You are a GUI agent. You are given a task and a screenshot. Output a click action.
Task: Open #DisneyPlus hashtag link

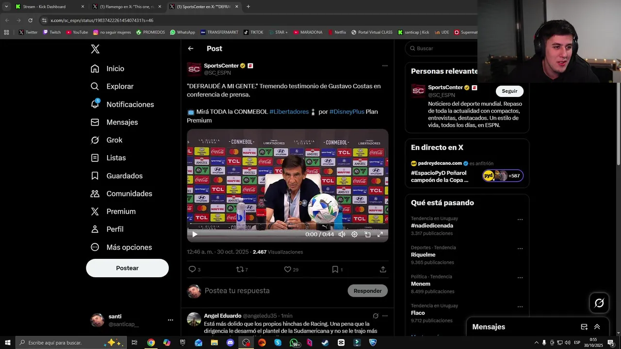(x=347, y=111)
